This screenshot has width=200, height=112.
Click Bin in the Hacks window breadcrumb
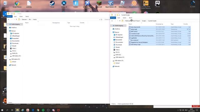coord(30,19)
